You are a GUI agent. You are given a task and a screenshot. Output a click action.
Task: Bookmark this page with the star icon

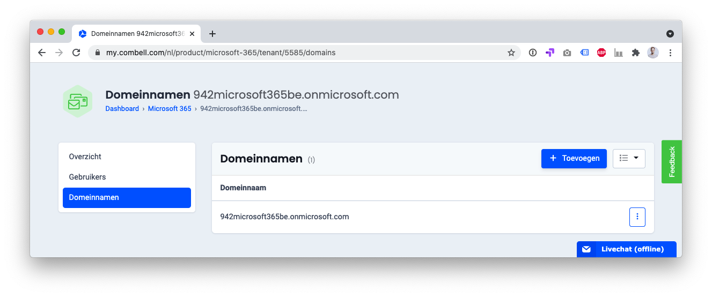coord(511,53)
